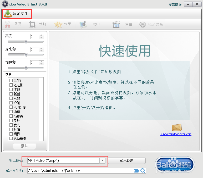The height and width of the screenshot is (178, 203).
Task: Click the idoo film reel logo
Action: tap(5, 4)
